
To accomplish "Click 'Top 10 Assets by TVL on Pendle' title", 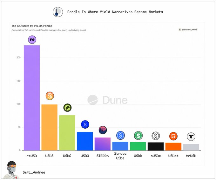I will click(x=32, y=26).
